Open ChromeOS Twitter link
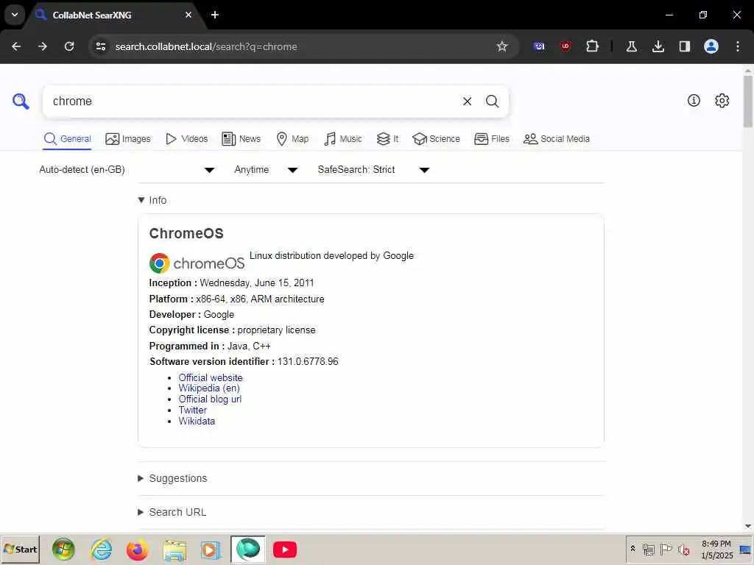Image resolution: width=754 pixels, height=565 pixels. click(x=193, y=411)
